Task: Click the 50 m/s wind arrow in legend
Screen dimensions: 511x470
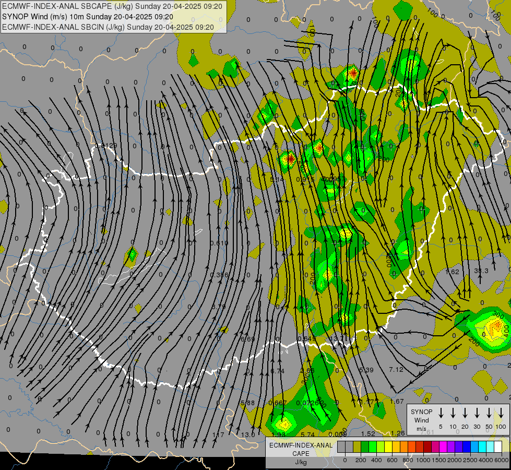Action: [x=489, y=413]
